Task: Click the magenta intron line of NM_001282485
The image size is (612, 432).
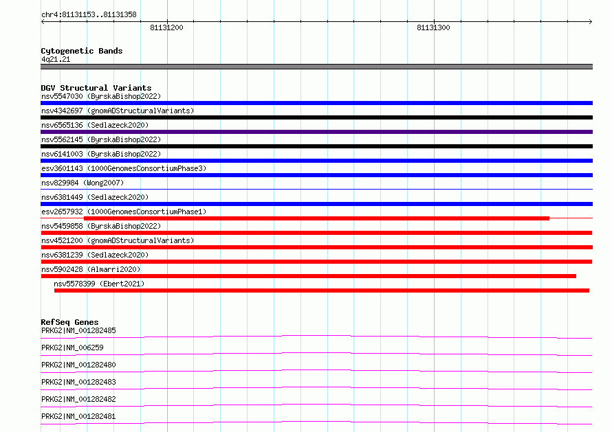Action: pos(316,336)
